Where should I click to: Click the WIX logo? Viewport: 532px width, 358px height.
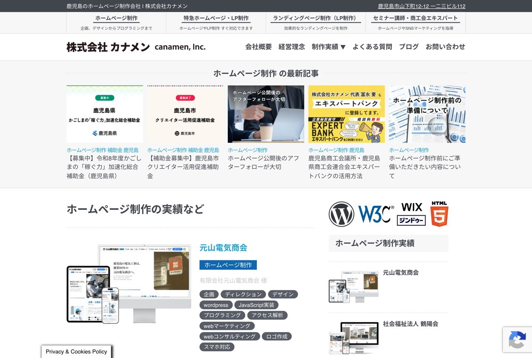[411, 207]
